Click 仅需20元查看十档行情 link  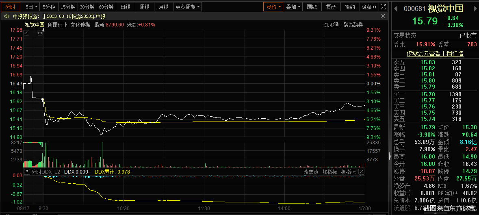tap(435, 53)
